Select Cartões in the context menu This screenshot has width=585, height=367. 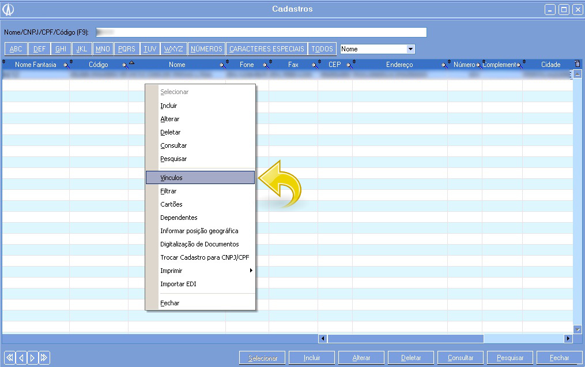click(171, 204)
